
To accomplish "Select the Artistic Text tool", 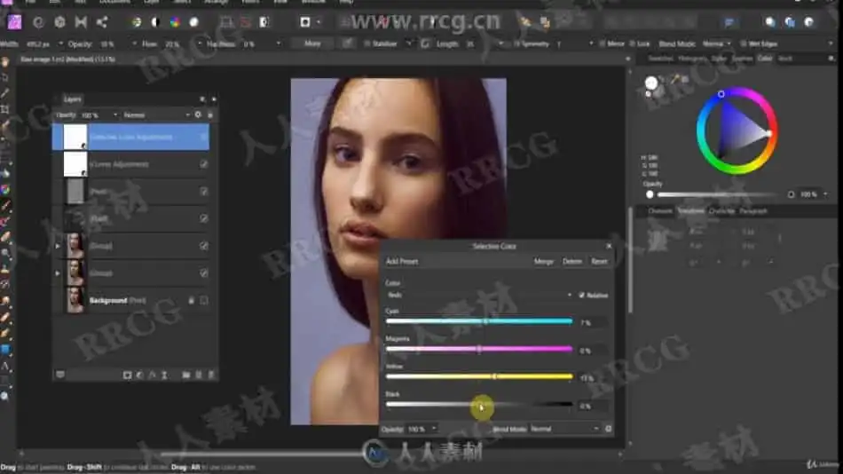I will 5,367.
